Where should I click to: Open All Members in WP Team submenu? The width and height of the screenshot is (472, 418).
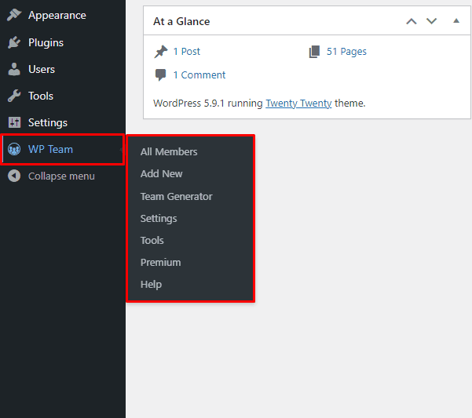pyautogui.click(x=169, y=152)
